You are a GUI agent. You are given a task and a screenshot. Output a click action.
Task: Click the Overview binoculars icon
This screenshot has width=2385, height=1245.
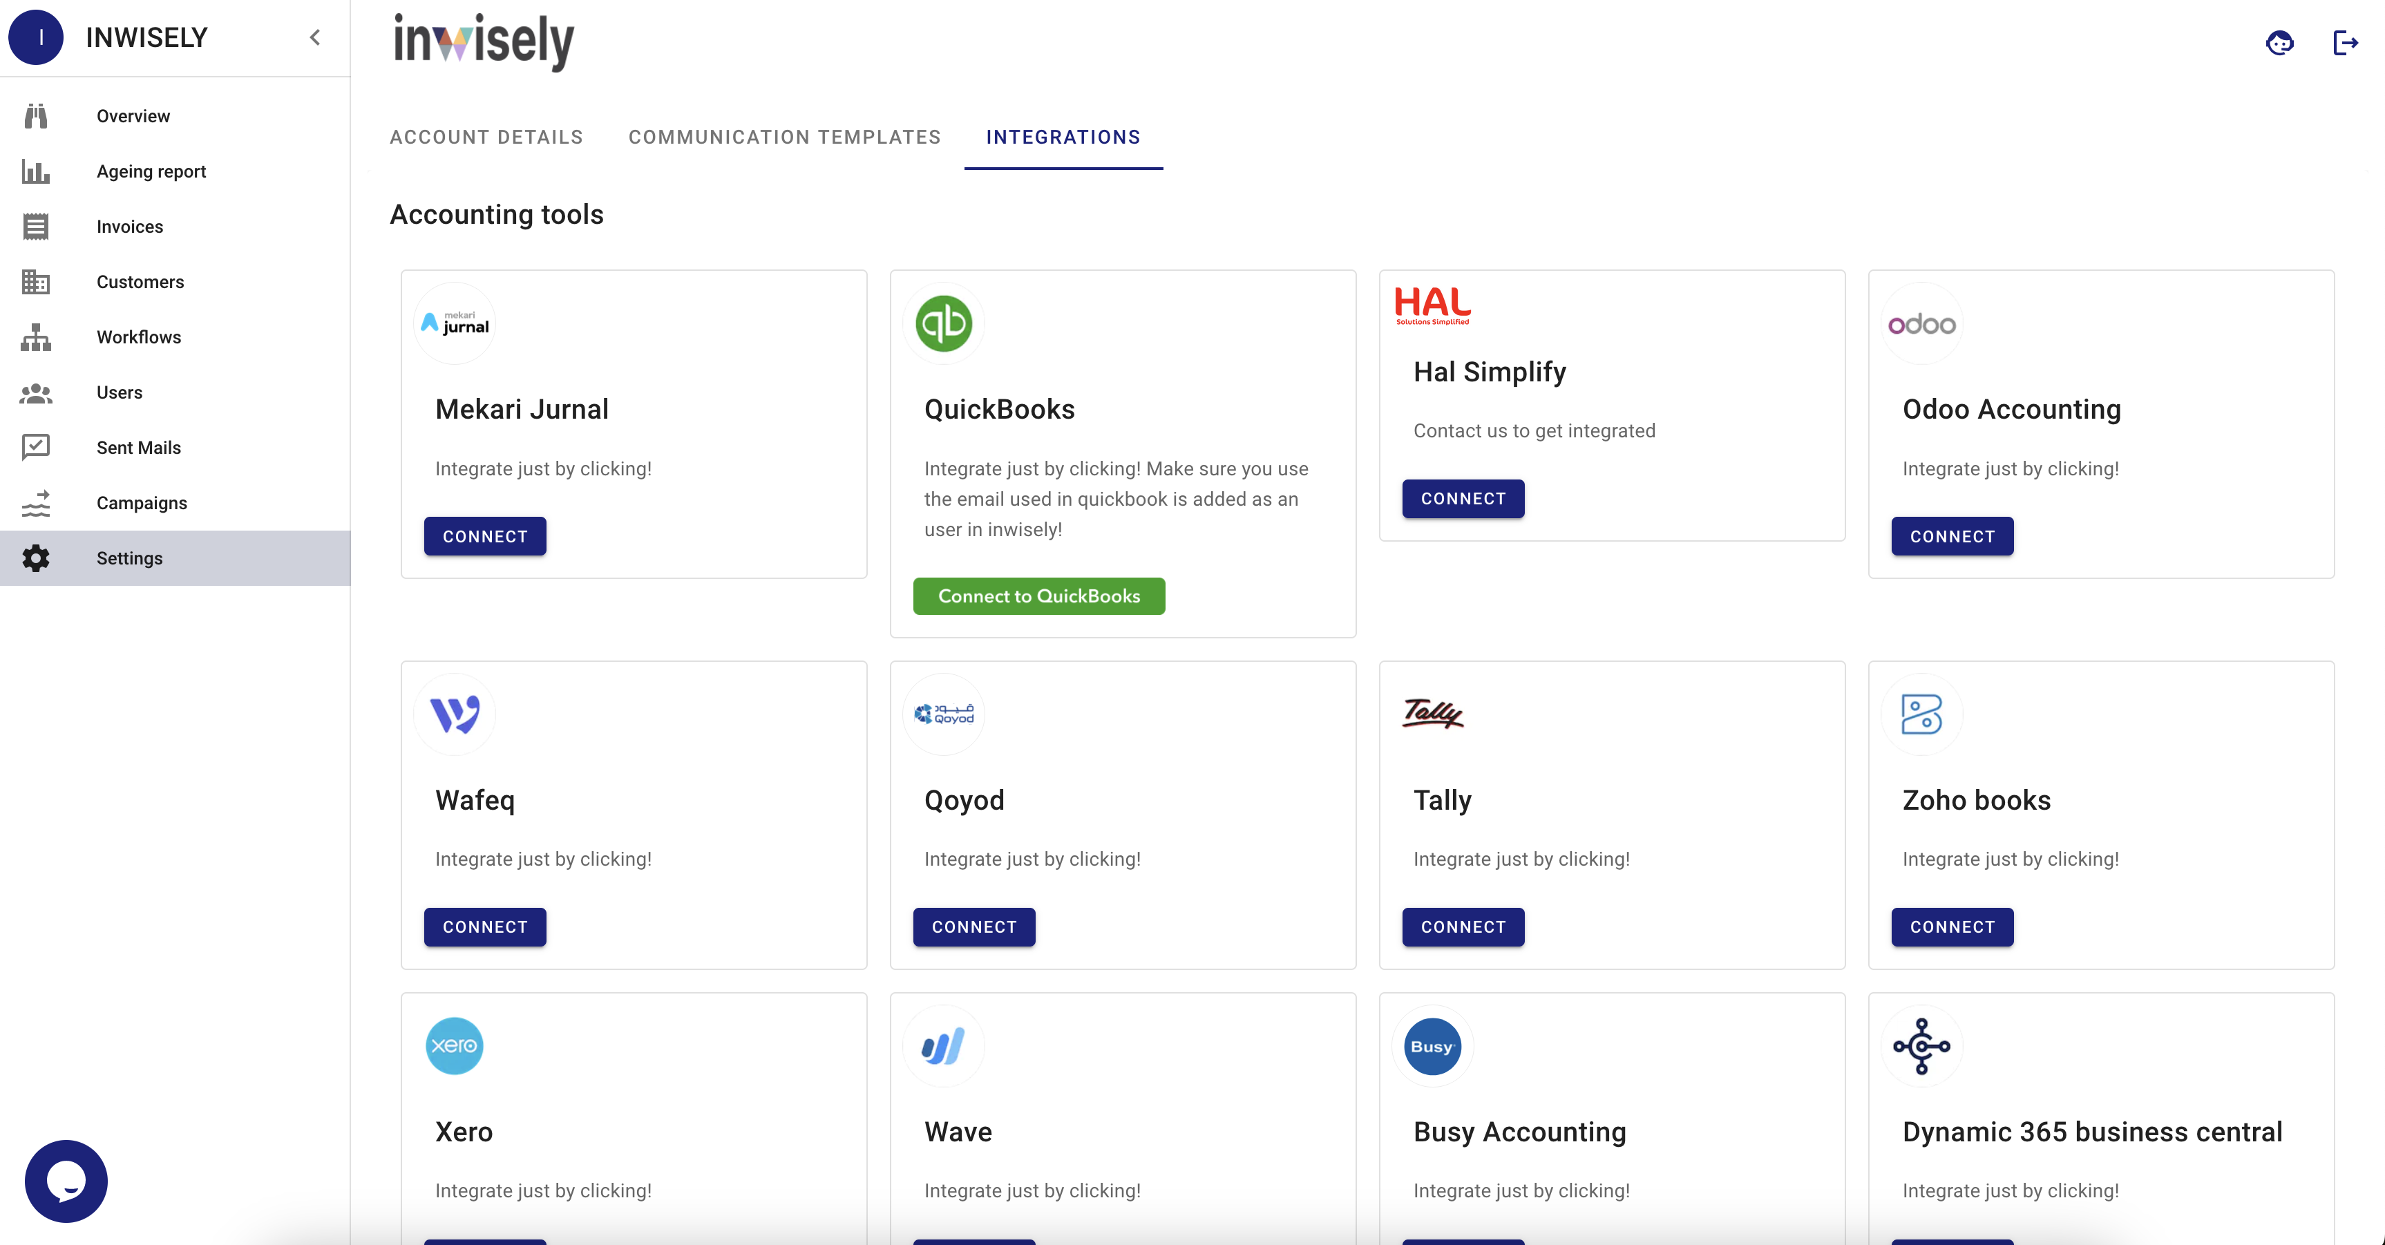point(35,115)
